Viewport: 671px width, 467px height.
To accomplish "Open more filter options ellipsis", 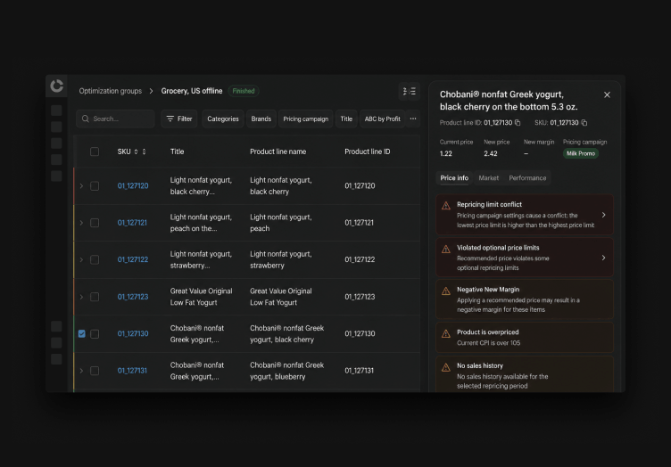I will click(413, 119).
